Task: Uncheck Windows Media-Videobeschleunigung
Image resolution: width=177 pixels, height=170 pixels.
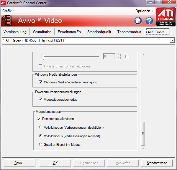Action: (40, 82)
